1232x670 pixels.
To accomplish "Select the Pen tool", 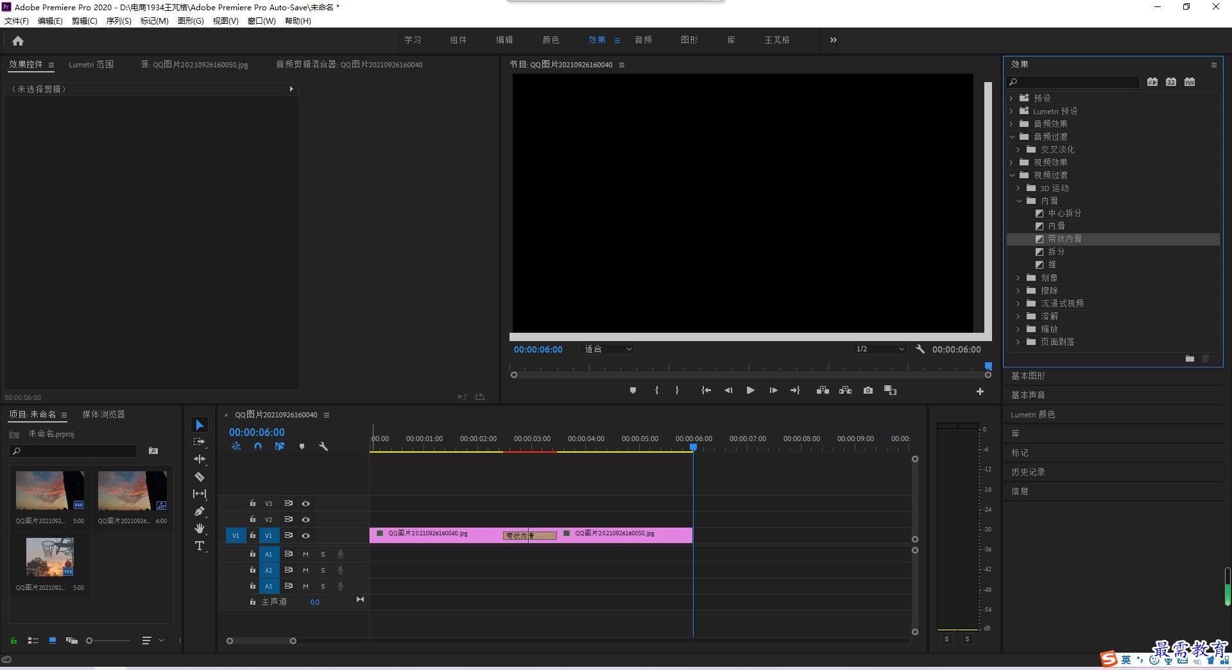I will coord(200,511).
